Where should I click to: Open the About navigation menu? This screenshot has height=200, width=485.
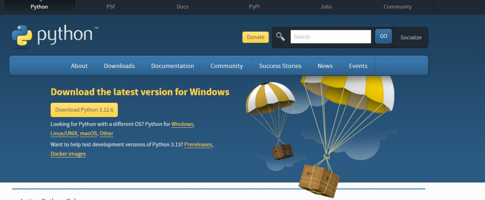point(79,66)
